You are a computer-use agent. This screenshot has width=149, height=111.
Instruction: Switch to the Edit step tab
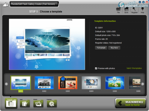[25, 103]
